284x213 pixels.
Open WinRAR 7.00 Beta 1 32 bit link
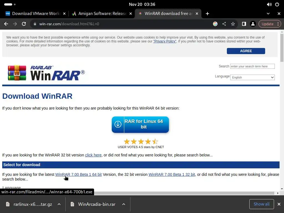coord(172,174)
